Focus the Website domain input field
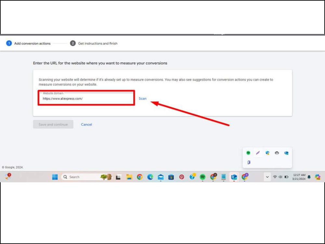This screenshot has height=244, width=325. (x=86, y=99)
